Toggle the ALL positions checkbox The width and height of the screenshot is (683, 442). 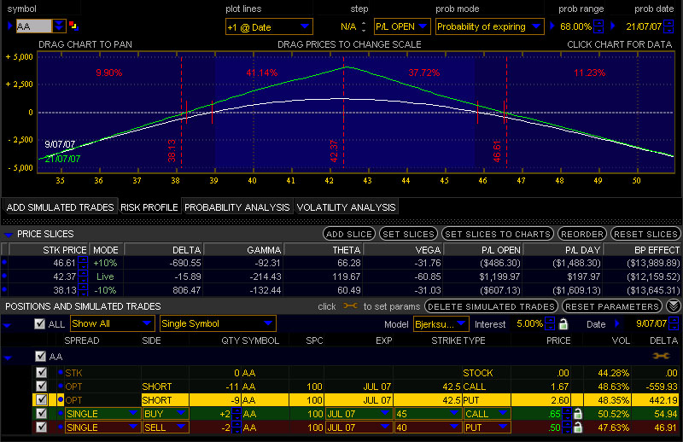[x=39, y=324]
